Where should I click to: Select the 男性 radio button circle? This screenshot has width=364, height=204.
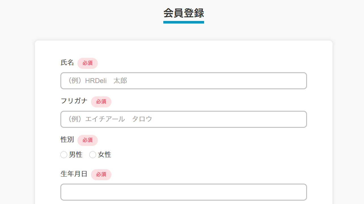pos(64,155)
